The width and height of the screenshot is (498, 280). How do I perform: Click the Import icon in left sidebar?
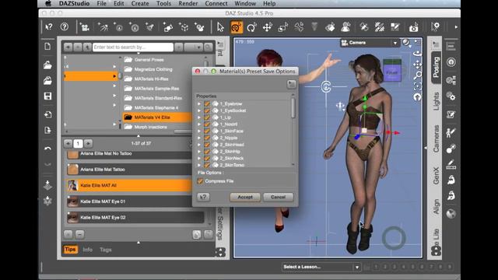47,115
